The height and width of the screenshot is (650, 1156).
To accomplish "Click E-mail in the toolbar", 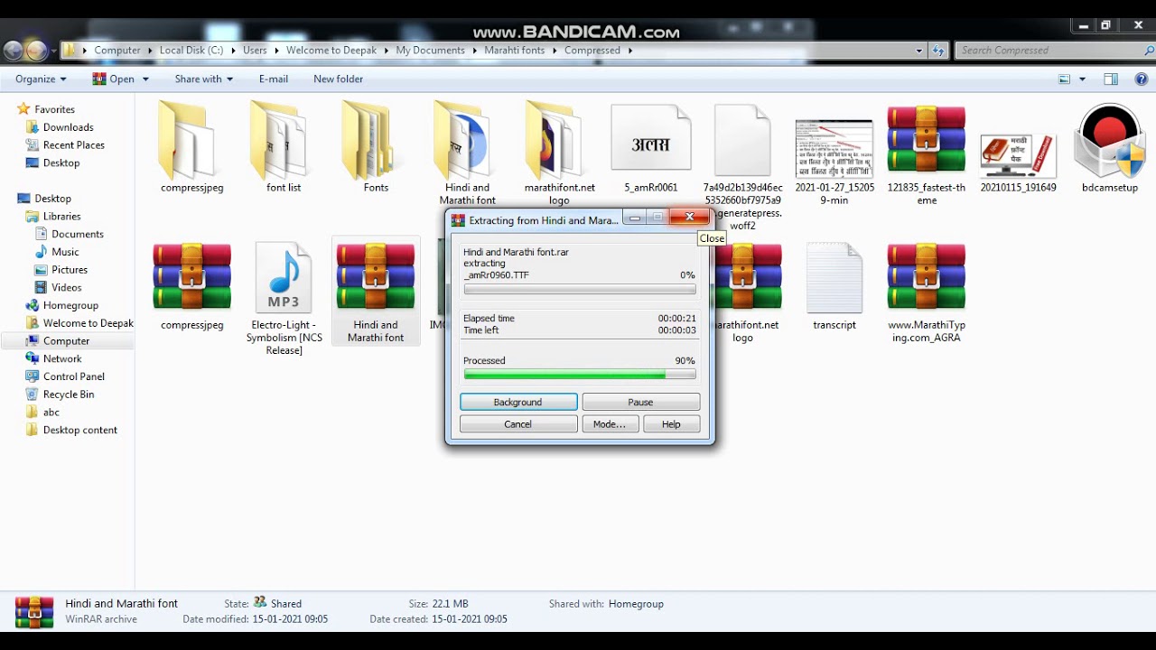I will click(x=274, y=79).
